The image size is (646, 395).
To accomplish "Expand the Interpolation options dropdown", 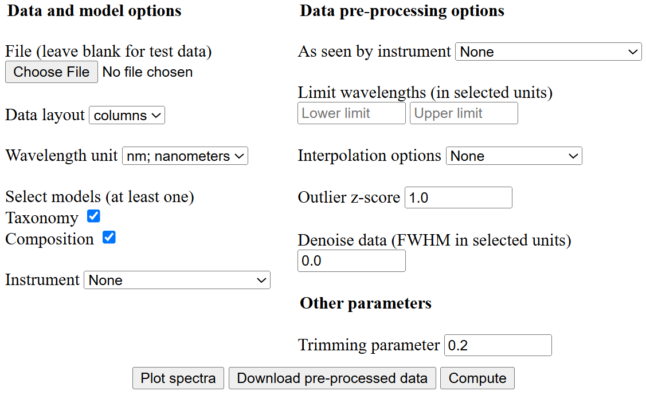I will pyautogui.click(x=514, y=156).
